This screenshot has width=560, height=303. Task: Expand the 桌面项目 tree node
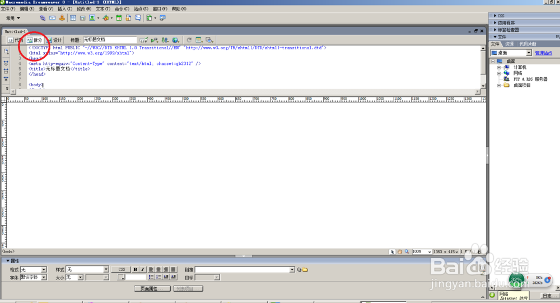[x=499, y=85]
